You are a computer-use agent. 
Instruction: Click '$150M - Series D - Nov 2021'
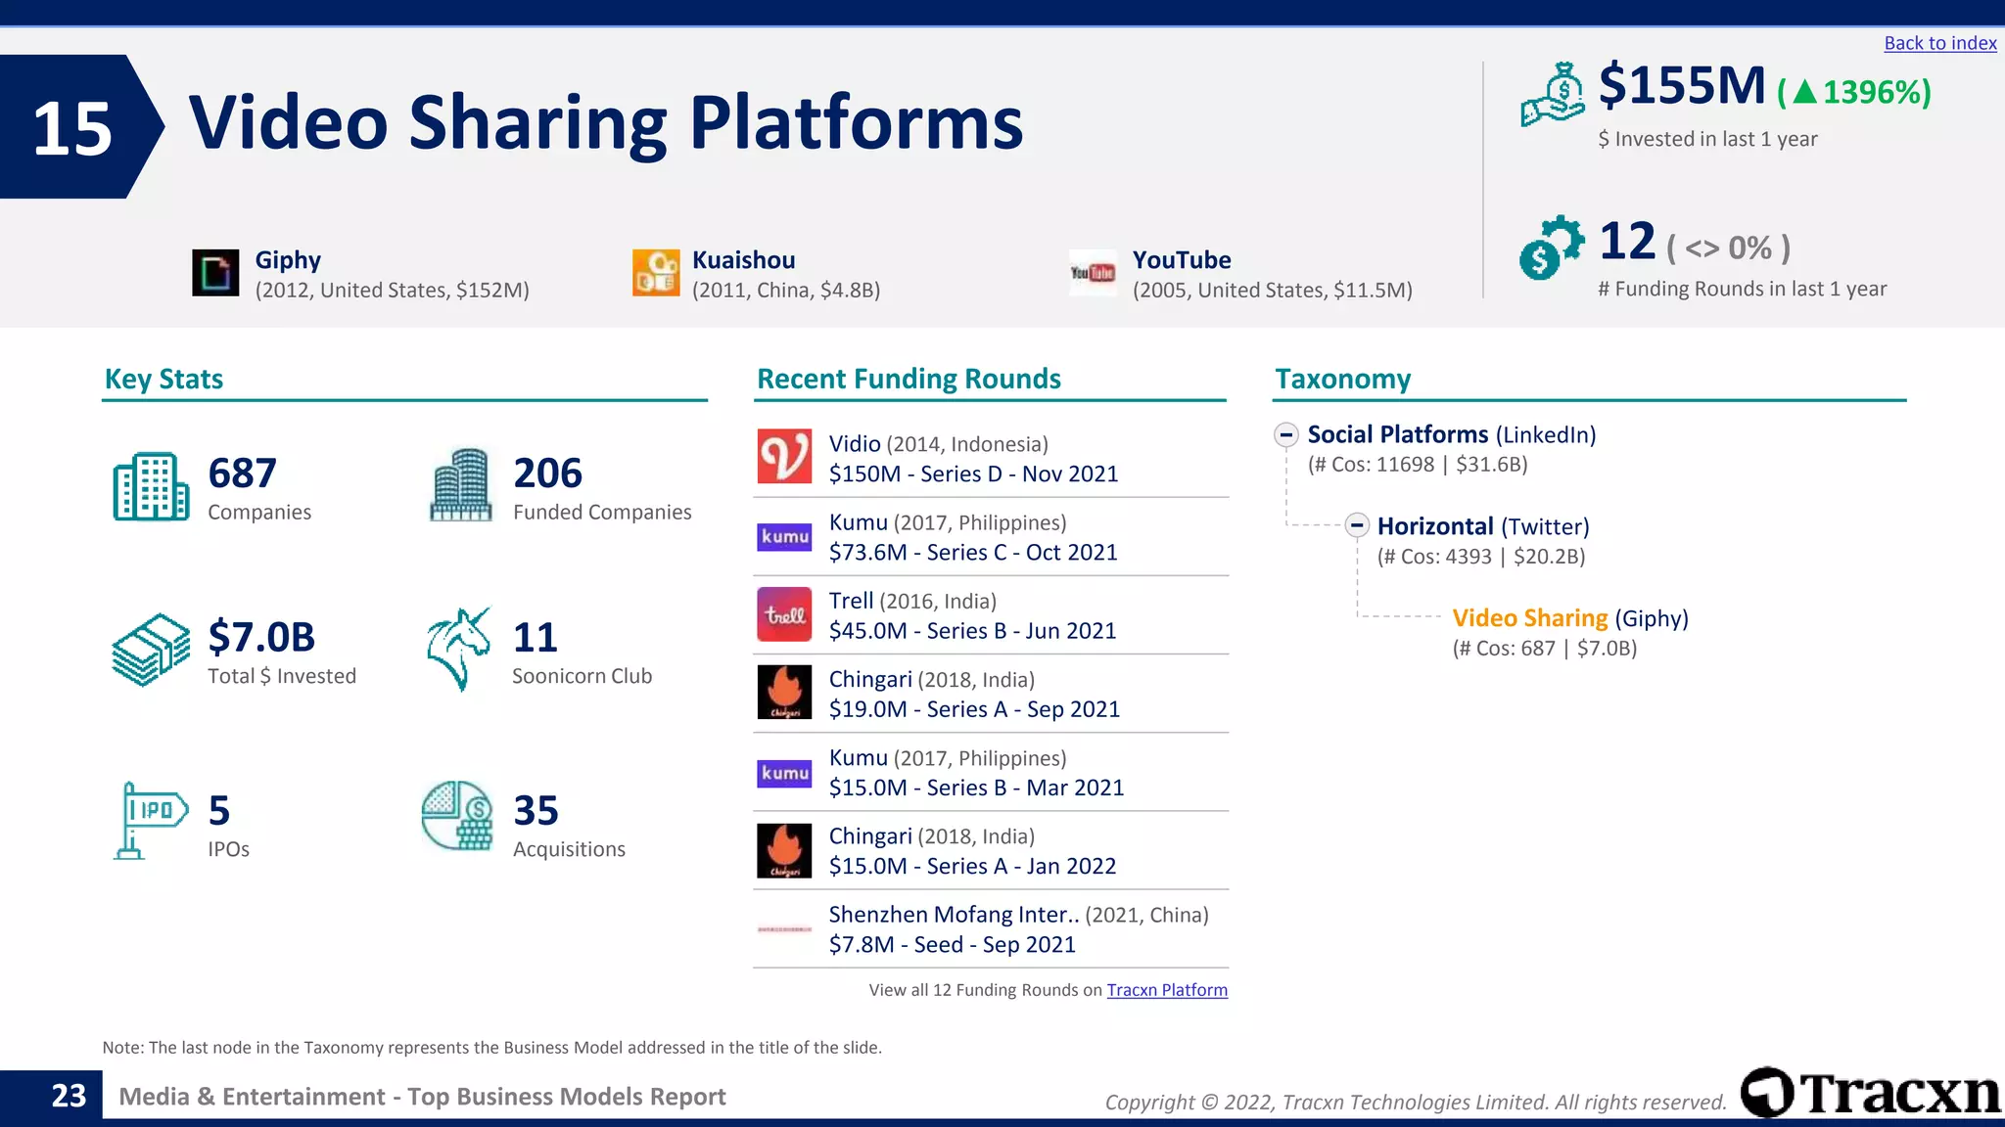click(x=974, y=474)
